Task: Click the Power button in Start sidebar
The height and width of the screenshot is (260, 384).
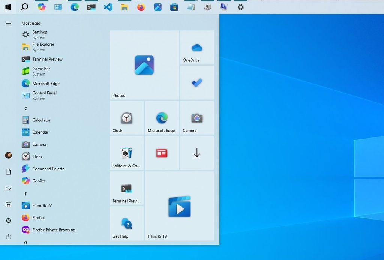Action: 8,237
